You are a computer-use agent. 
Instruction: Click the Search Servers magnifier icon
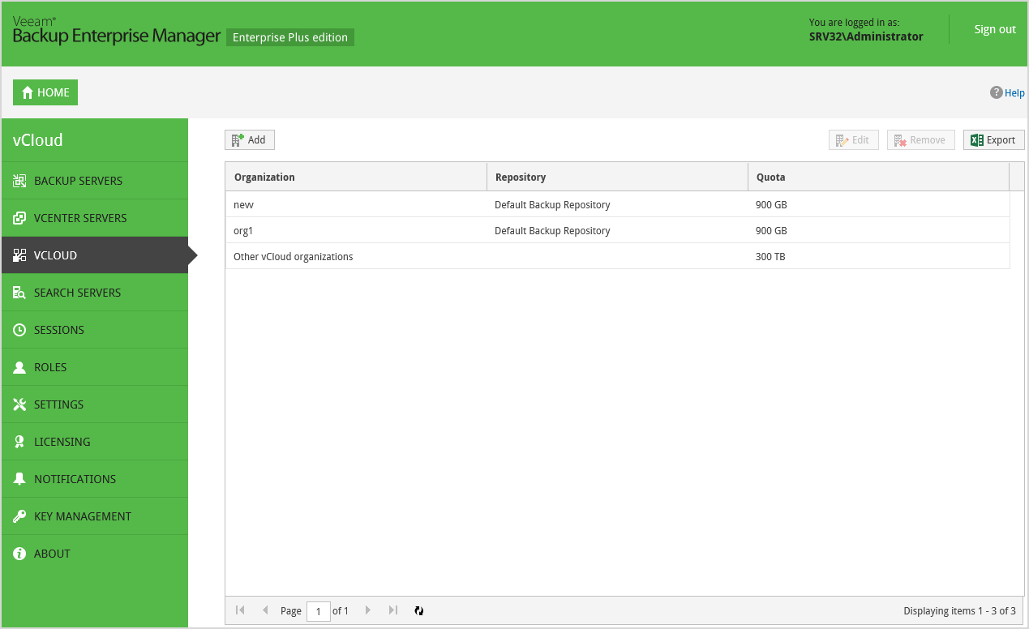pos(19,293)
